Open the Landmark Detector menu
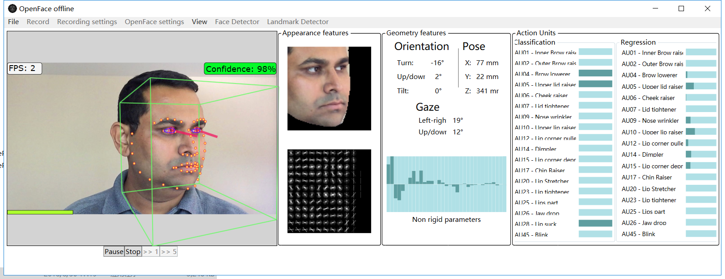725x279 pixels. point(298,21)
